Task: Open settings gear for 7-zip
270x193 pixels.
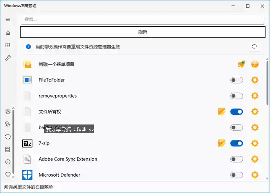Action: tap(255, 143)
